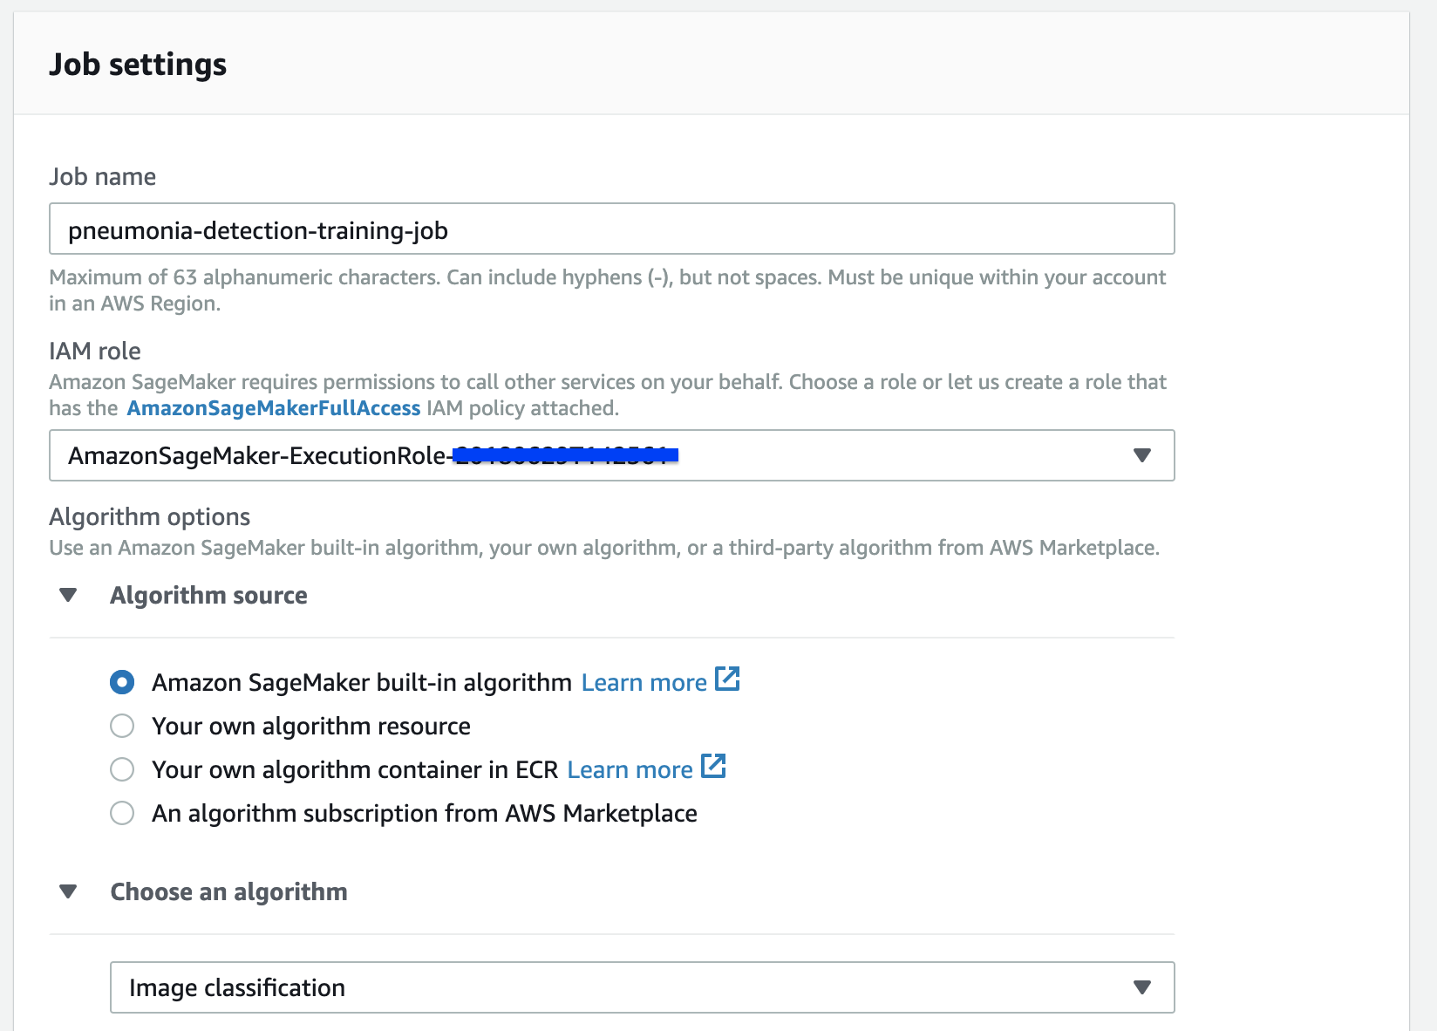Image resolution: width=1437 pixels, height=1031 pixels.
Task: Click external link icon after built-in algorithm
Action: (x=727, y=679)
